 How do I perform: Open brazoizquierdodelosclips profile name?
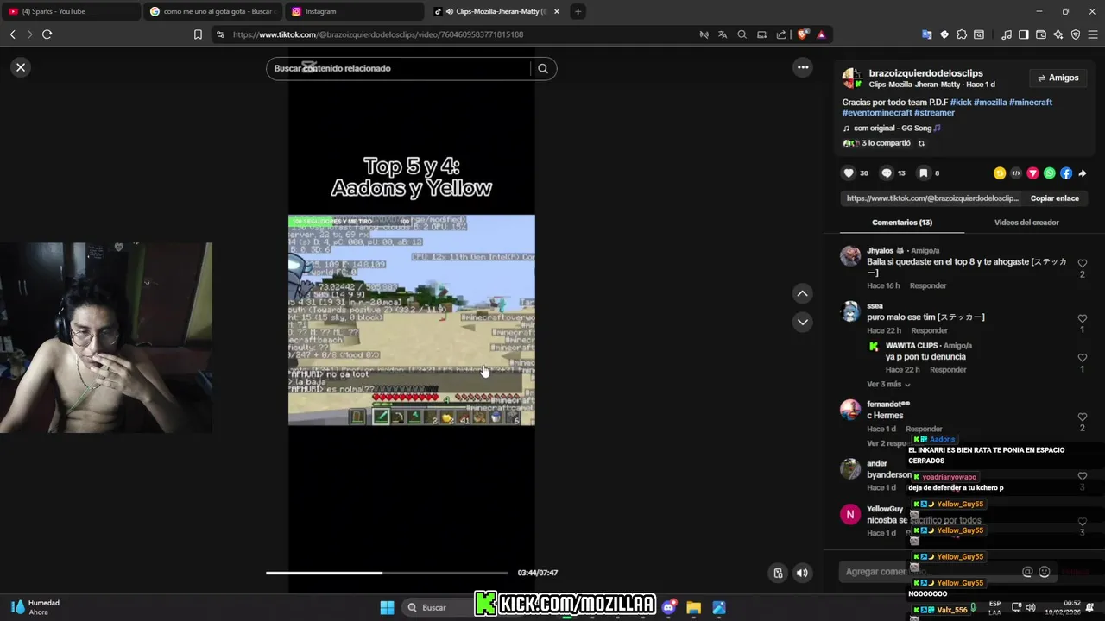tap(925, 73)
